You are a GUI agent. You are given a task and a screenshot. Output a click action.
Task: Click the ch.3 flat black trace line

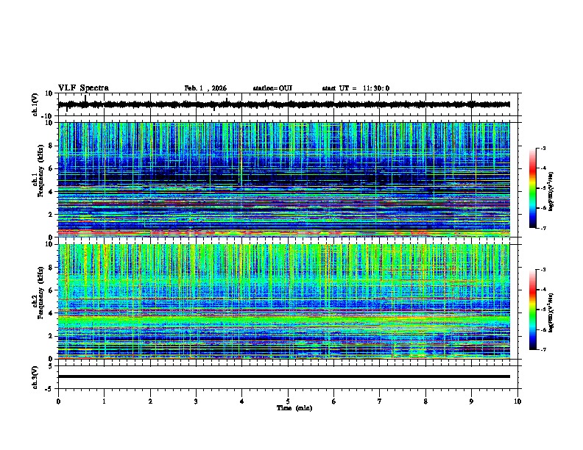(x=283, y=376)
